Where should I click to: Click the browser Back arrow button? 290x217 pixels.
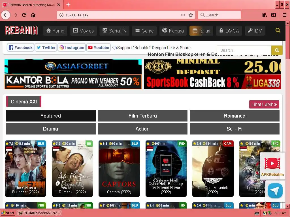(6, 15)
